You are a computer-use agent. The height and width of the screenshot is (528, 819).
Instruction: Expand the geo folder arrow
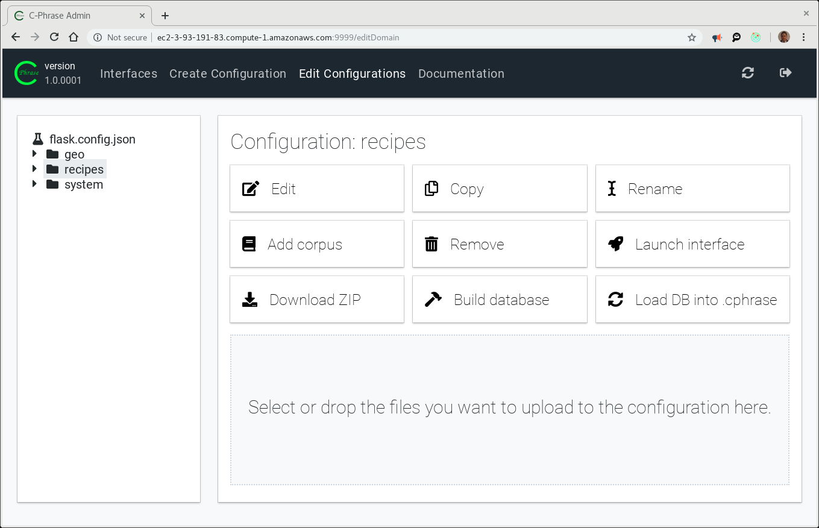[x=35, y=154]
